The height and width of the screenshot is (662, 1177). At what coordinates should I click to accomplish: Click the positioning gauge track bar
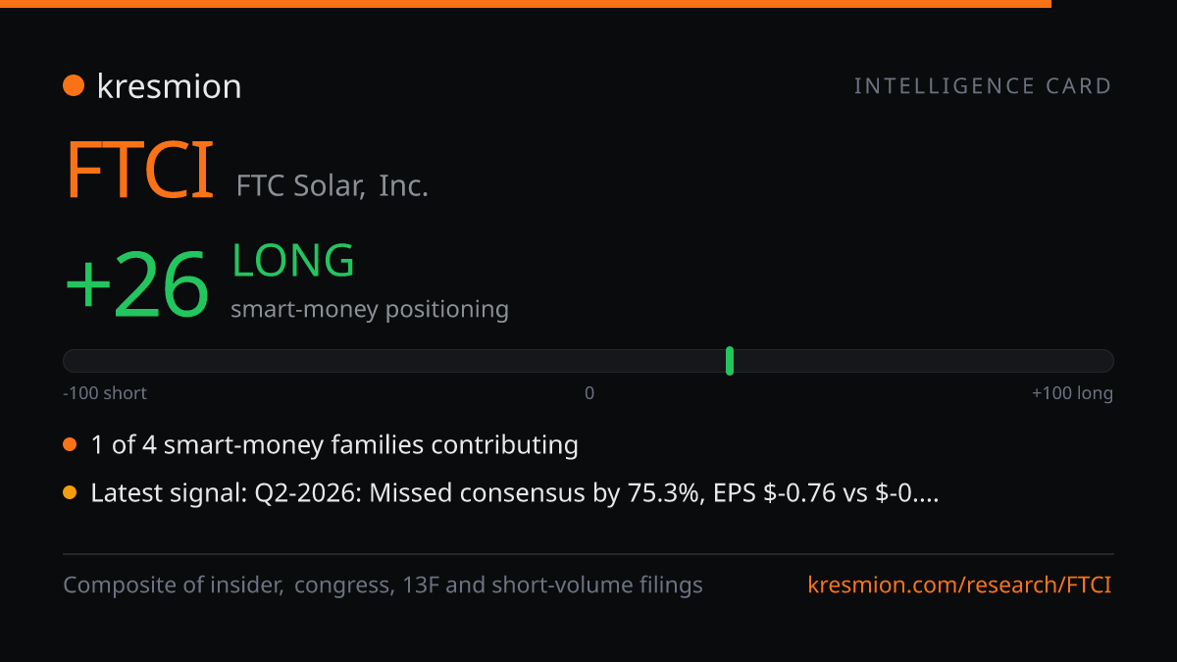pos(588,361)
